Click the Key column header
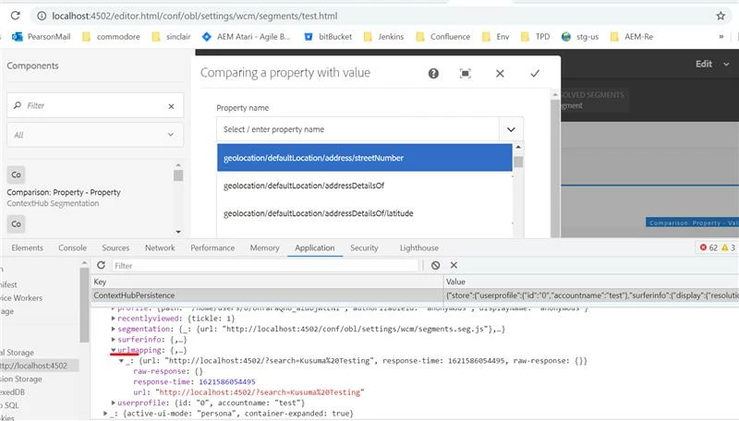This screenshot has height=421, width=739. (x=267, y=282)
